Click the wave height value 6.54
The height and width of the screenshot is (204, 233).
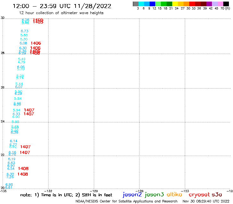point(11,169)
